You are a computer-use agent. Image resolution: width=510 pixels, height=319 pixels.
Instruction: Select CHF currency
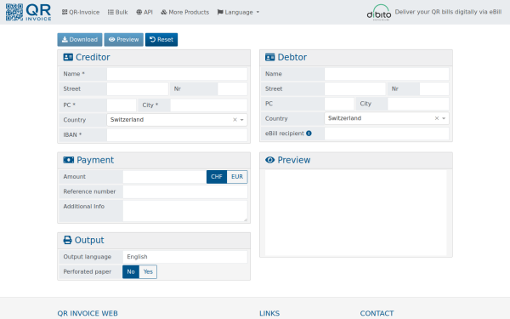coord(217,177)
